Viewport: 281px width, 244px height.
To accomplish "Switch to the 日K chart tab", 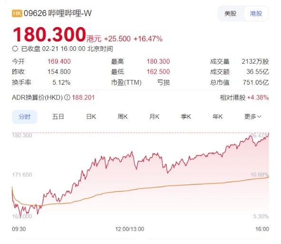I will 91,117.
